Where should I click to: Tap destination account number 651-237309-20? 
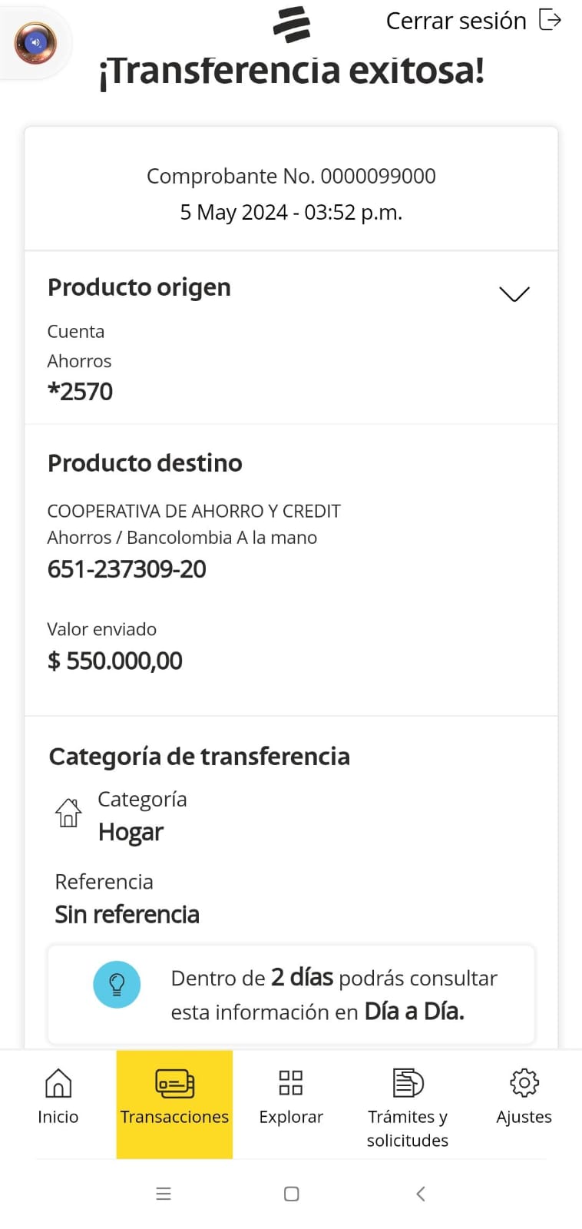click(127, 569)
